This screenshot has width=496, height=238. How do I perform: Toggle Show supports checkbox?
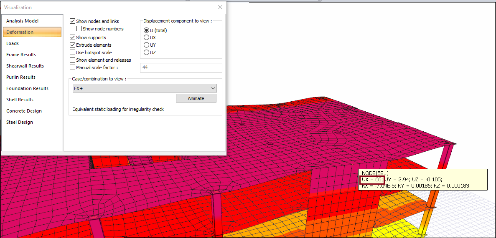pos(73,38)
